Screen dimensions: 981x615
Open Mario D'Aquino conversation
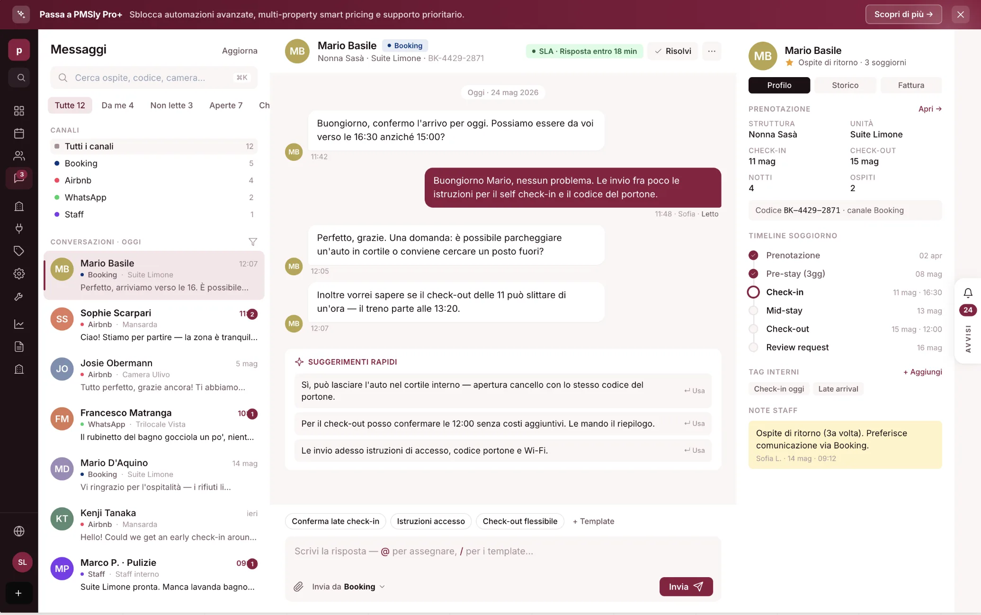click(154, 475)
